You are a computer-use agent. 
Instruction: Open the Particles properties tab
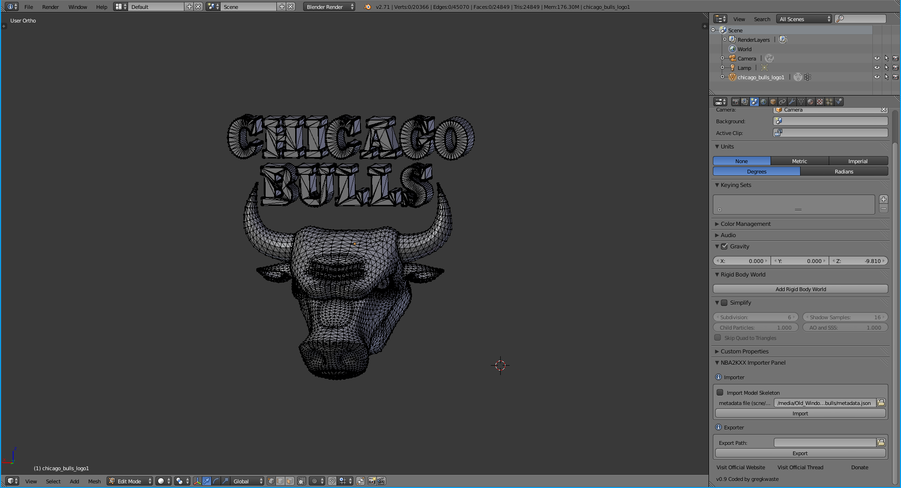(829, 102)
